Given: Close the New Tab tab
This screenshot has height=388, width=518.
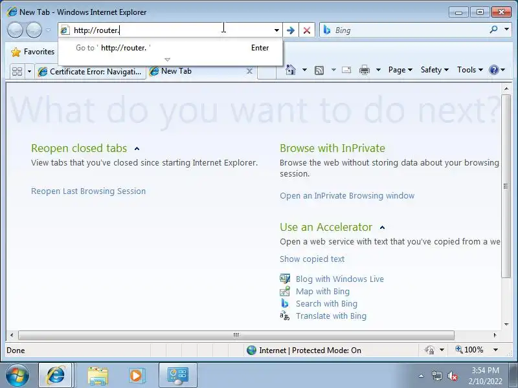Looking at the screenshot, I should point(250,71).
